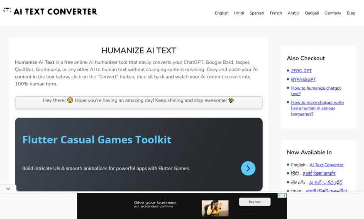Open the English language page
The height and width of the screenshot is (219, 364).
pos(222,13)
